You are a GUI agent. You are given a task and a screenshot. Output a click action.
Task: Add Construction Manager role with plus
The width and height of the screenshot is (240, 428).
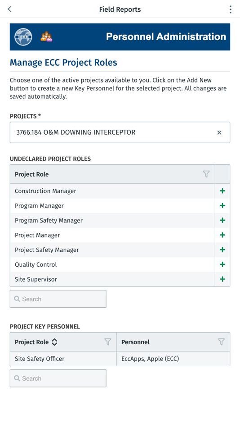[x=222, y=191]
